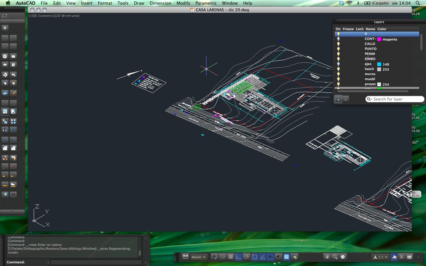Delete layer using the minus button

tap(345, 100)
